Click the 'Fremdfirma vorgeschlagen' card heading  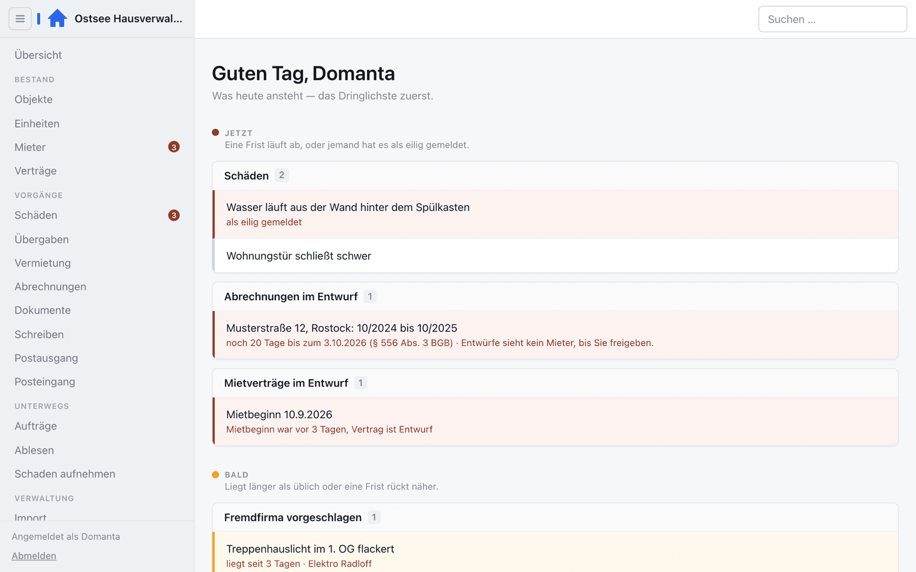click(293, 517)
